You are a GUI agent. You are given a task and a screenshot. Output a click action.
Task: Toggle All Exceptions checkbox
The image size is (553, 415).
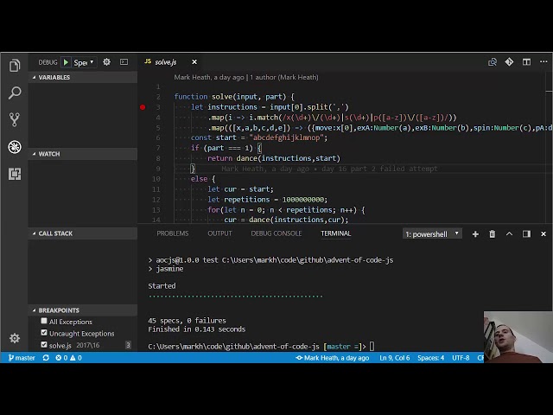pyautogui.click(x=44, y=321)
